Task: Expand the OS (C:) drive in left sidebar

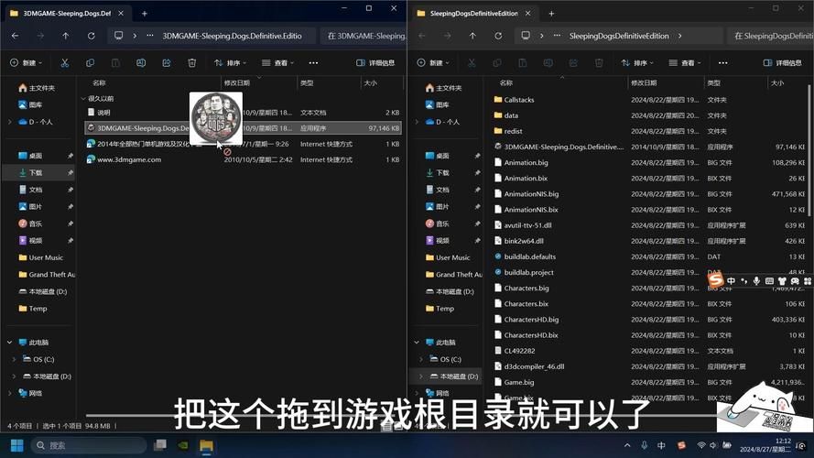Action: click(14, 359)
